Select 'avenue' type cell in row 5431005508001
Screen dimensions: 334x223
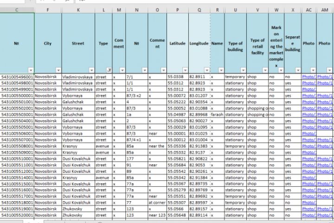(x=103, y=146)
